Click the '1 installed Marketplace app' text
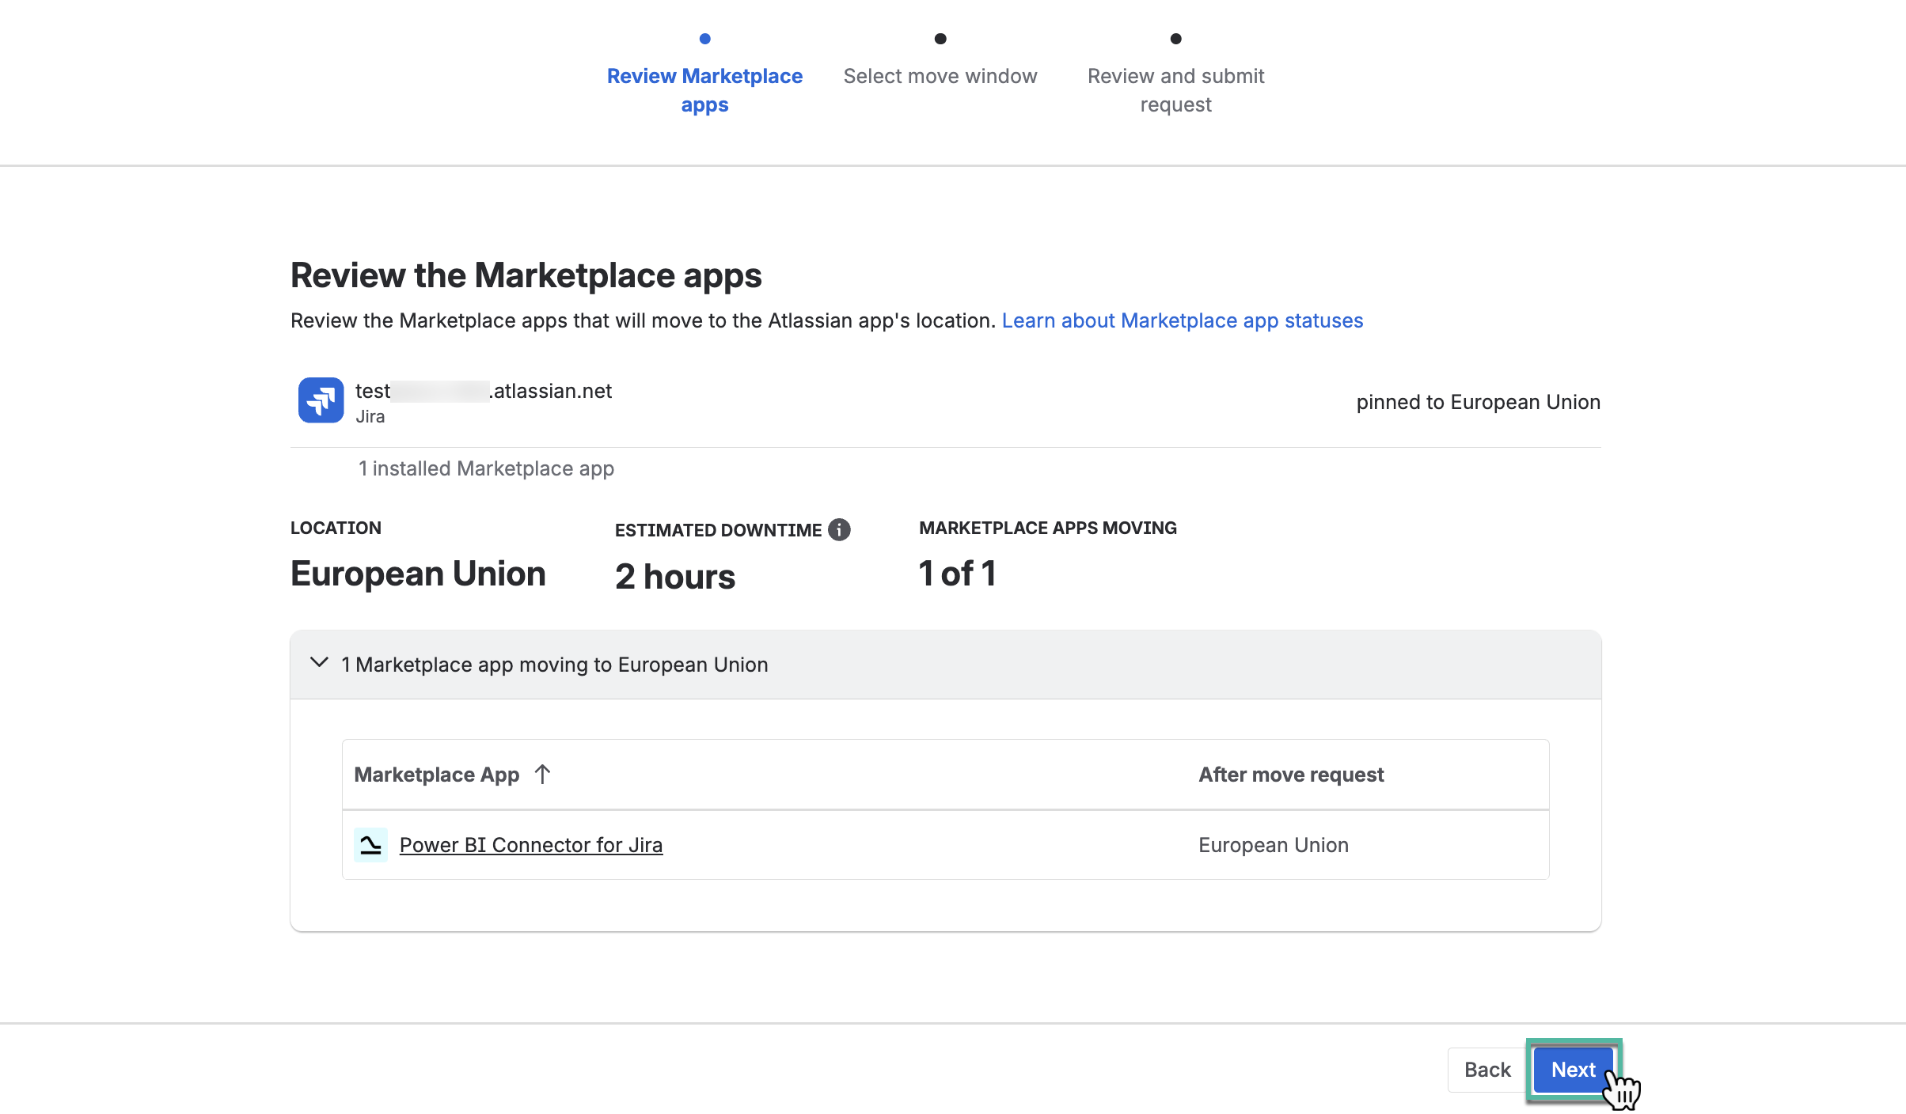 [486, 468]
